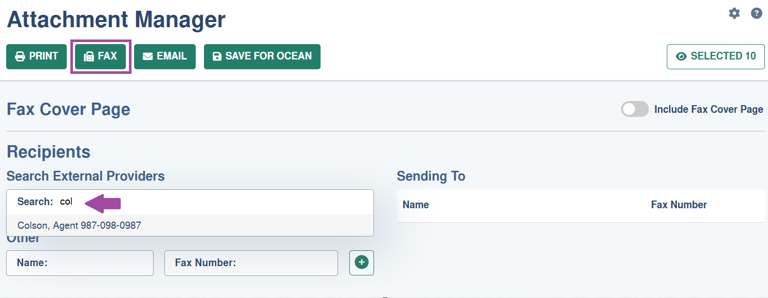The image size is (768, 298).
Task: Click the Name column header under Sending To
Action: 416,205
